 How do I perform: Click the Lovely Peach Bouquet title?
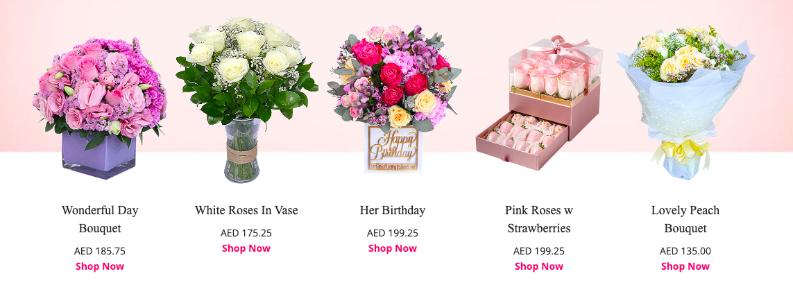click(x=685, y=219)
